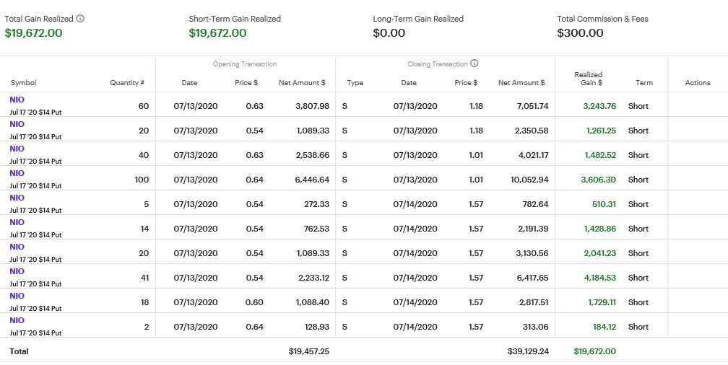Select the Long-Term Gain Realized $0.00 value
This screenshot has height=365, width=728.
(x=389, y=33)
